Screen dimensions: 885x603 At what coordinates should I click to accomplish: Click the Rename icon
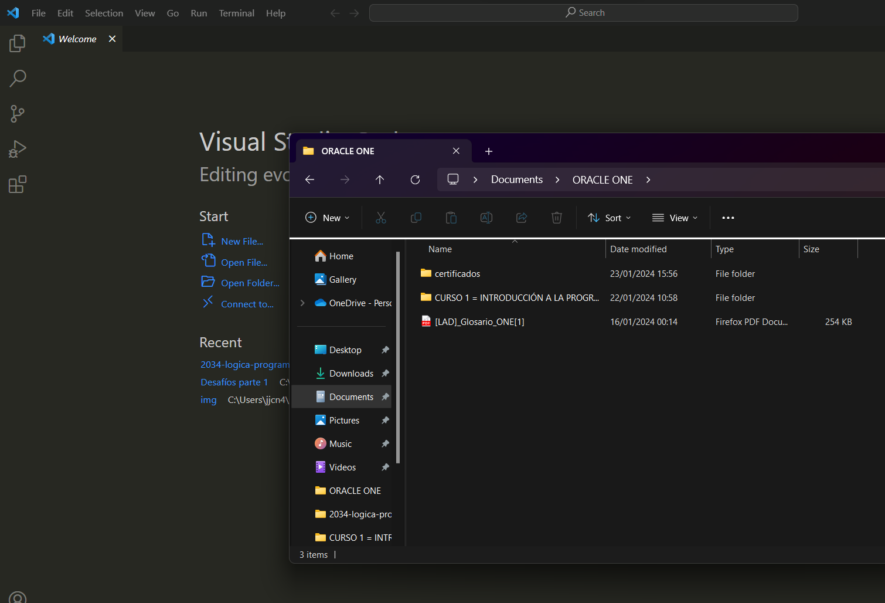(x=486, y=218)
